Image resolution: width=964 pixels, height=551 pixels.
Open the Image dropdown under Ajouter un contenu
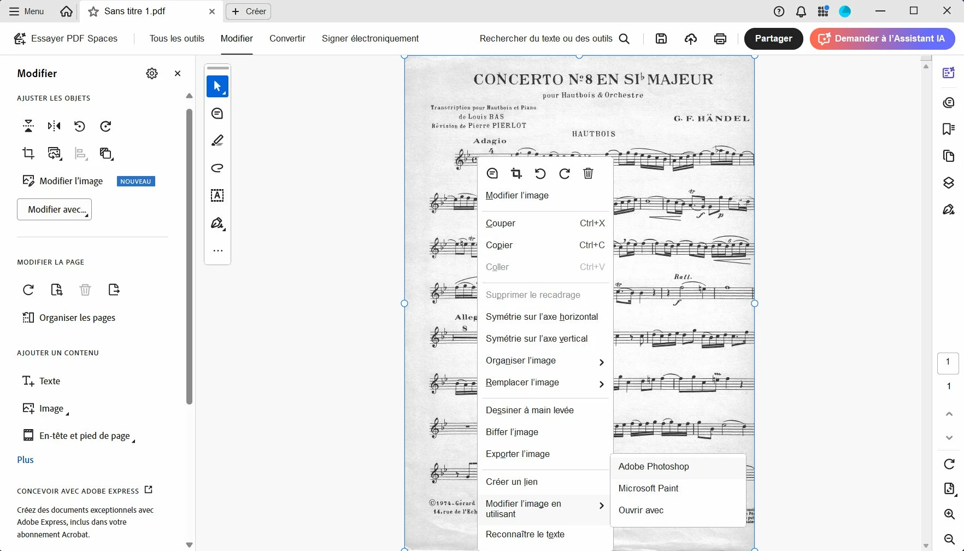45,408
